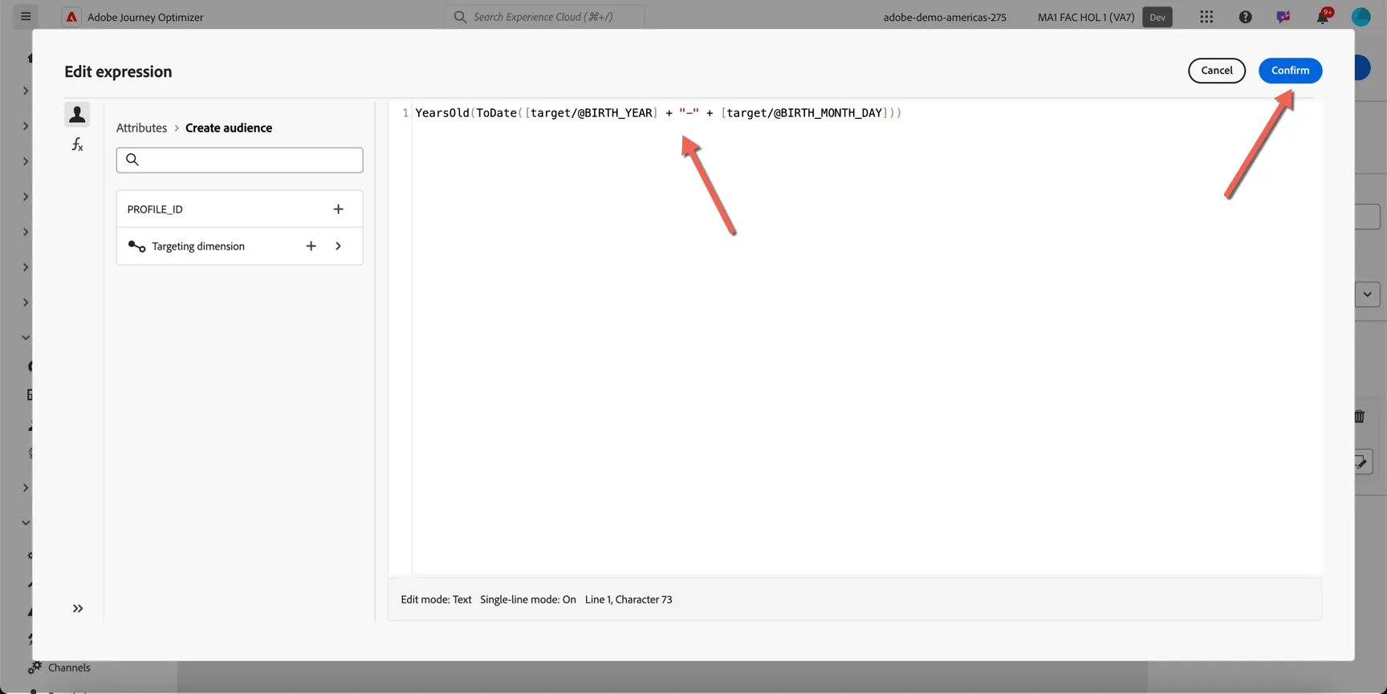Expand the panel with double chevron
1387x694 pixels.
tap(78, 608)
